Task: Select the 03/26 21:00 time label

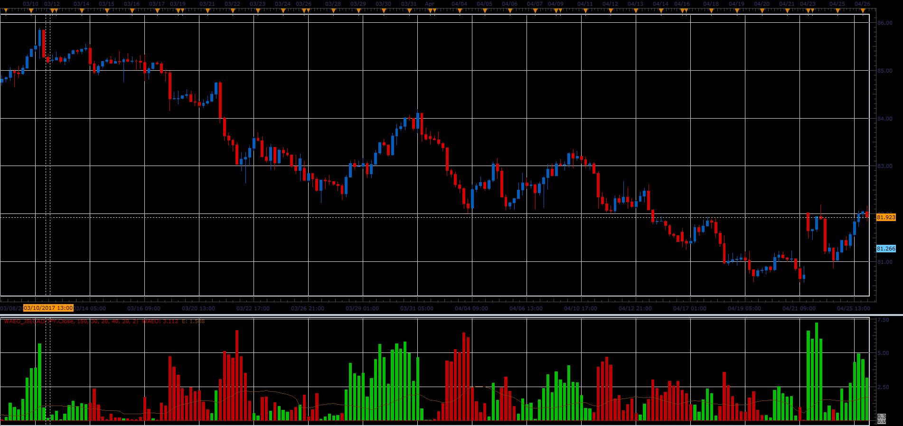Action: (x=308, y=308)
